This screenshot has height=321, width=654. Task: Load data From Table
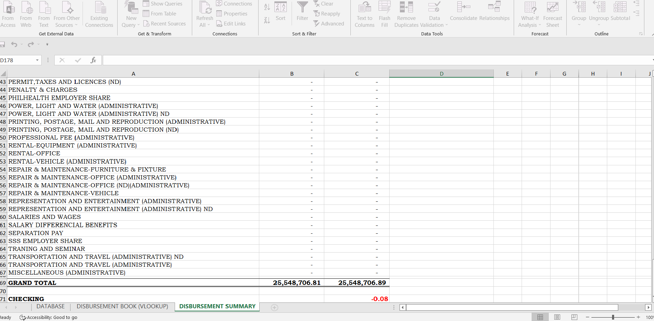tap(160, 14)
